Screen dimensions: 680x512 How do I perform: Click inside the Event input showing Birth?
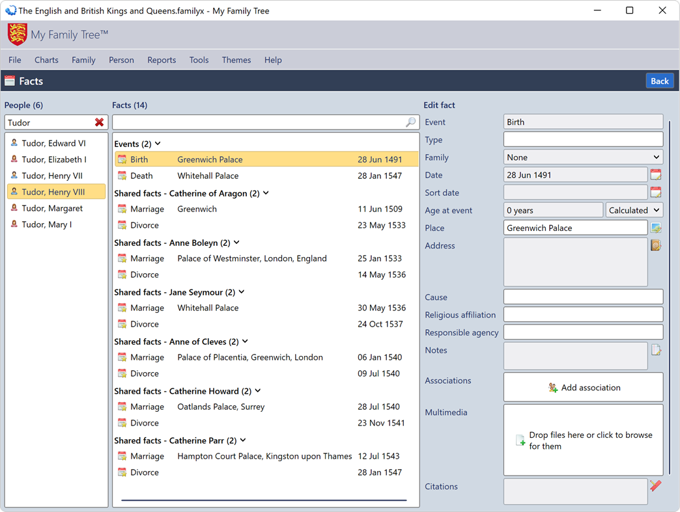tap(582, 121)
